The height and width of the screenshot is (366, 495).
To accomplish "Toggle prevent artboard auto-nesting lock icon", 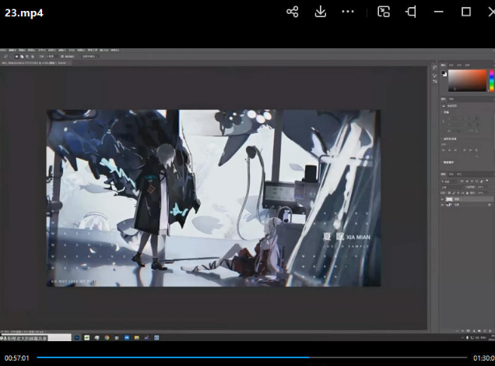I will (463, 193).
